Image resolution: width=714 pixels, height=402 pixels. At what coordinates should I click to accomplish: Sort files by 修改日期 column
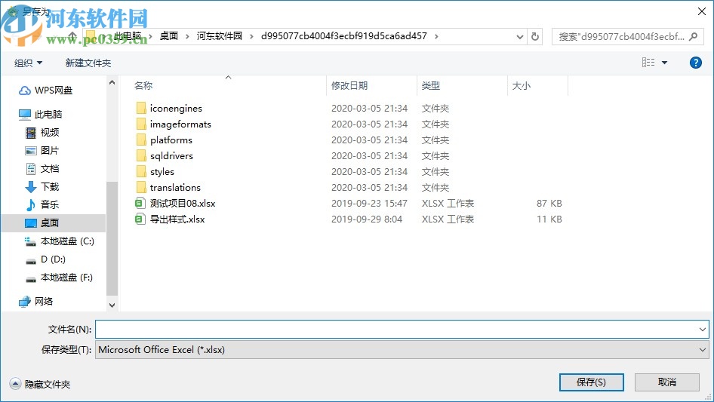click(349, 85)
